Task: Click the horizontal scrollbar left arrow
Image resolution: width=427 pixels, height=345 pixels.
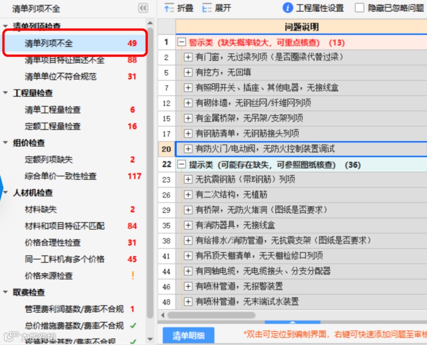Action: point(163,315)
